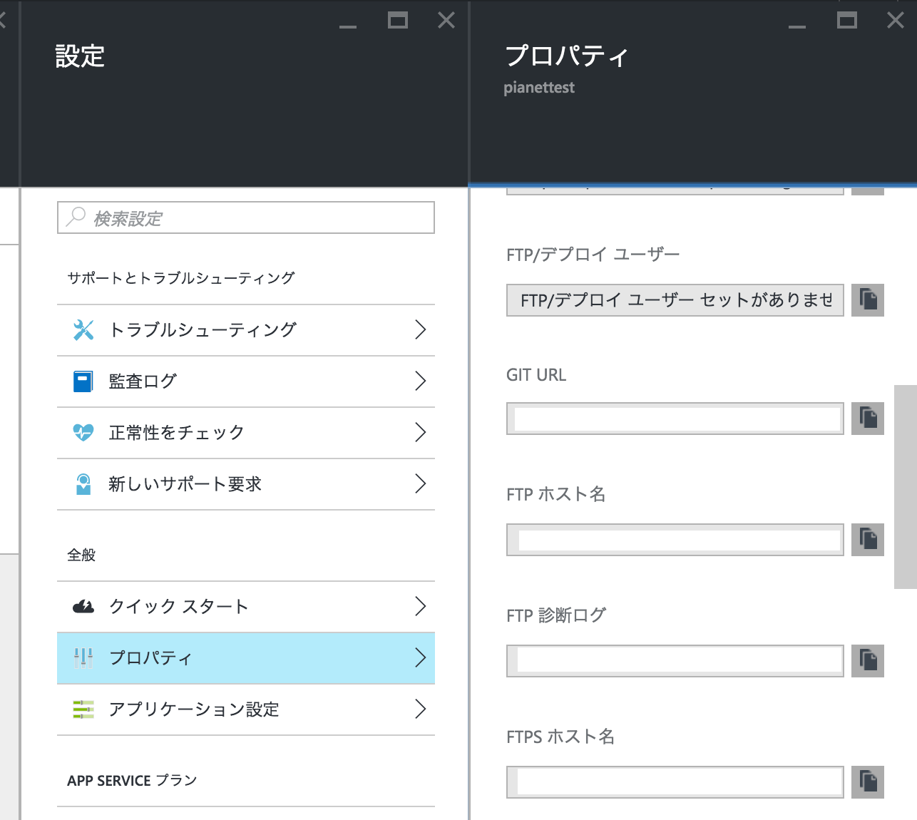Click the FTP/デプロイ ユーザー label
917x820 pixels.
(x=593, y=255)
